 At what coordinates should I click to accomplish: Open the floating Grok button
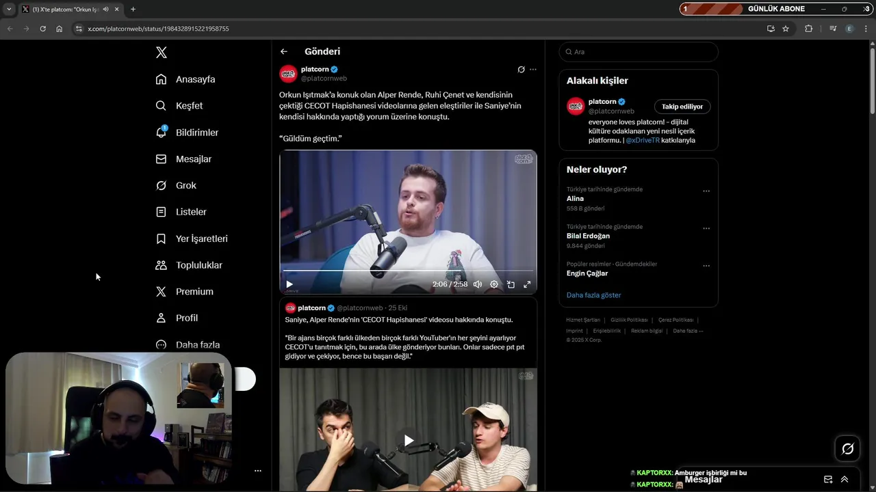click(x=847, y=449)
